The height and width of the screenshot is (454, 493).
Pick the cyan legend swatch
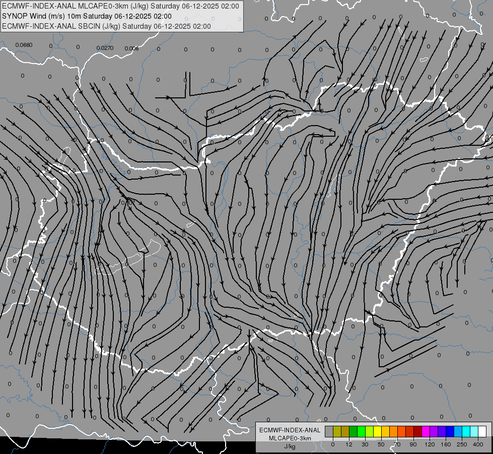tap(466, 431)
